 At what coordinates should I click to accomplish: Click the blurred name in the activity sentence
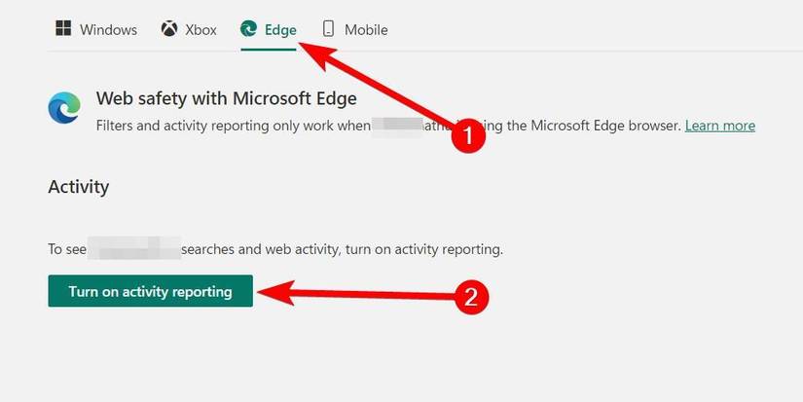point(134,249)
